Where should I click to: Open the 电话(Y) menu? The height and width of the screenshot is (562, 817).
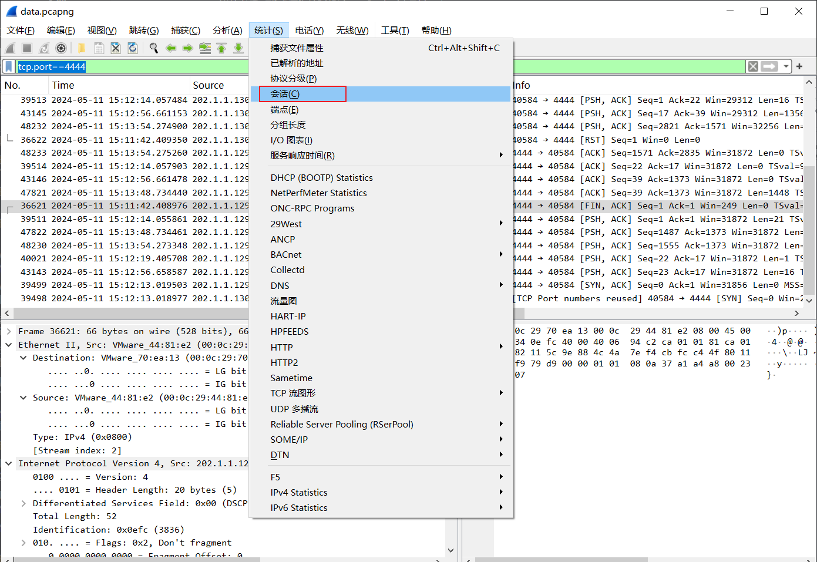pos(310,31)
